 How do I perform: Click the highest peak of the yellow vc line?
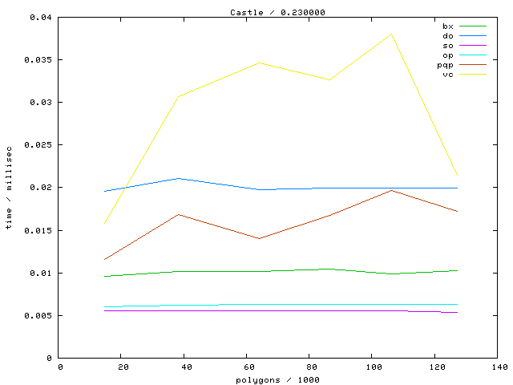pos(392,34)
